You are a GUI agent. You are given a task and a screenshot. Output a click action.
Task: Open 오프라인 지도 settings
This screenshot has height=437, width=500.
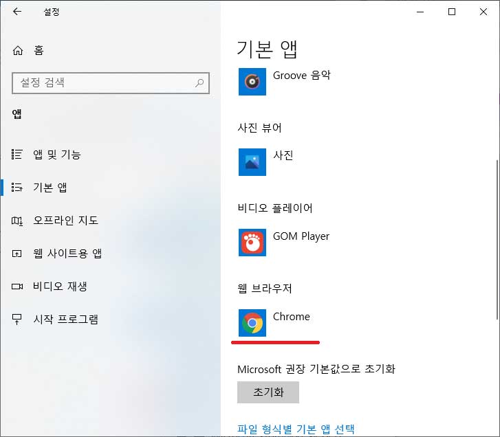coord(66,221)
